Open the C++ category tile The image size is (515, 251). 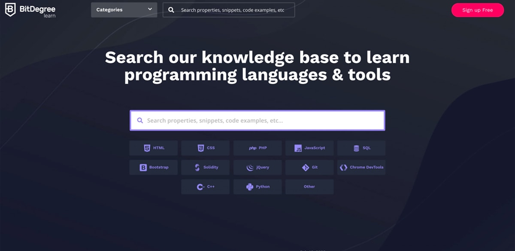(205, 187)
